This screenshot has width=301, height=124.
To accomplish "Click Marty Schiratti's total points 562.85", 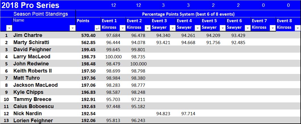I will [89, 42].
